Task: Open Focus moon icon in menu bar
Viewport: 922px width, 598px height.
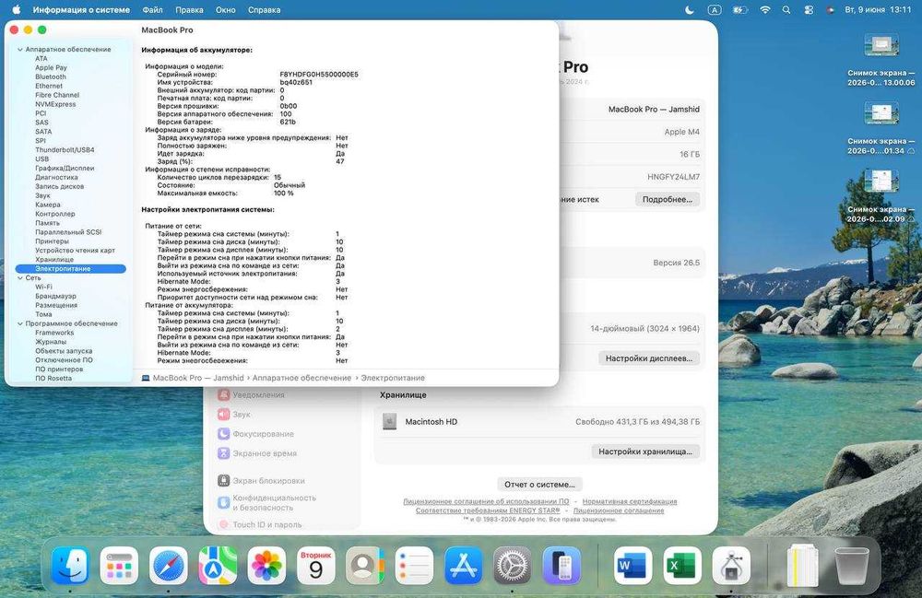Action: pyautogui.click(x=690, y=10)
